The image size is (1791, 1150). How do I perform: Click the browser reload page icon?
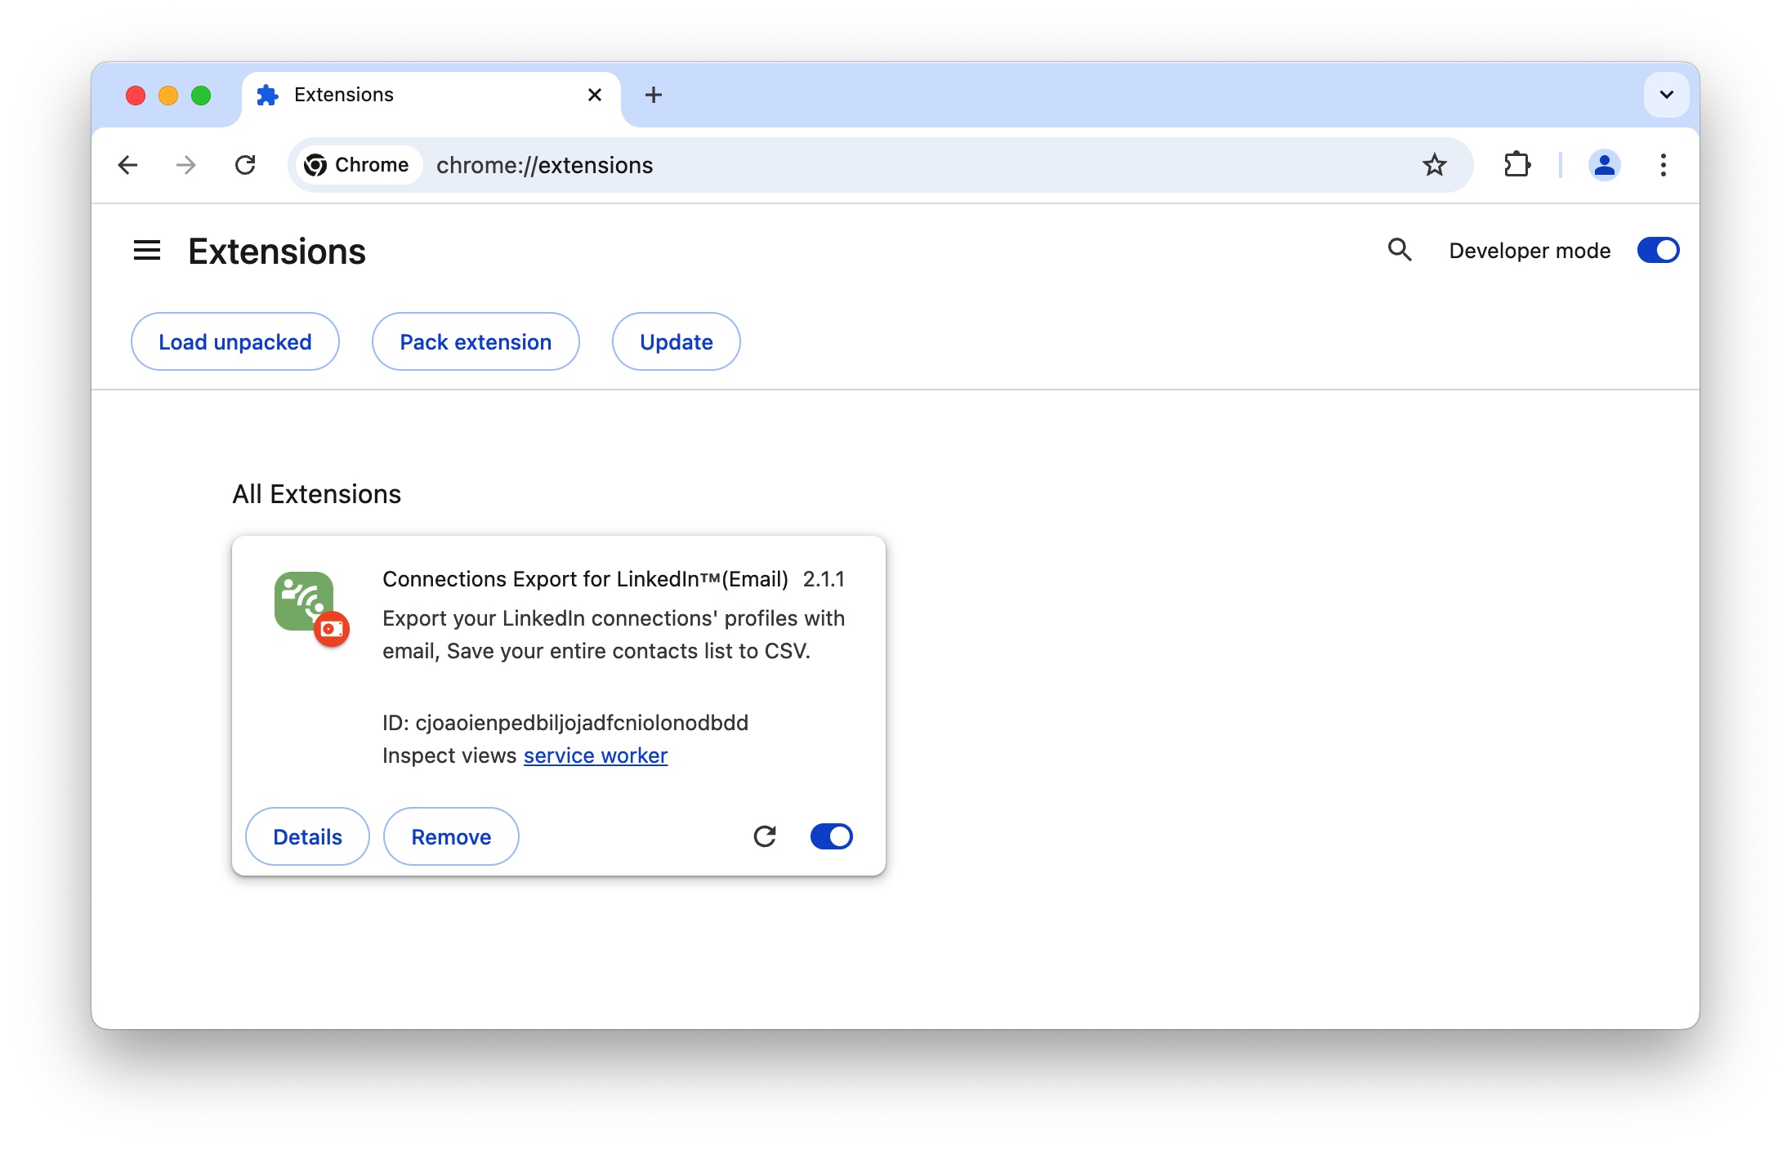point(246,165)
